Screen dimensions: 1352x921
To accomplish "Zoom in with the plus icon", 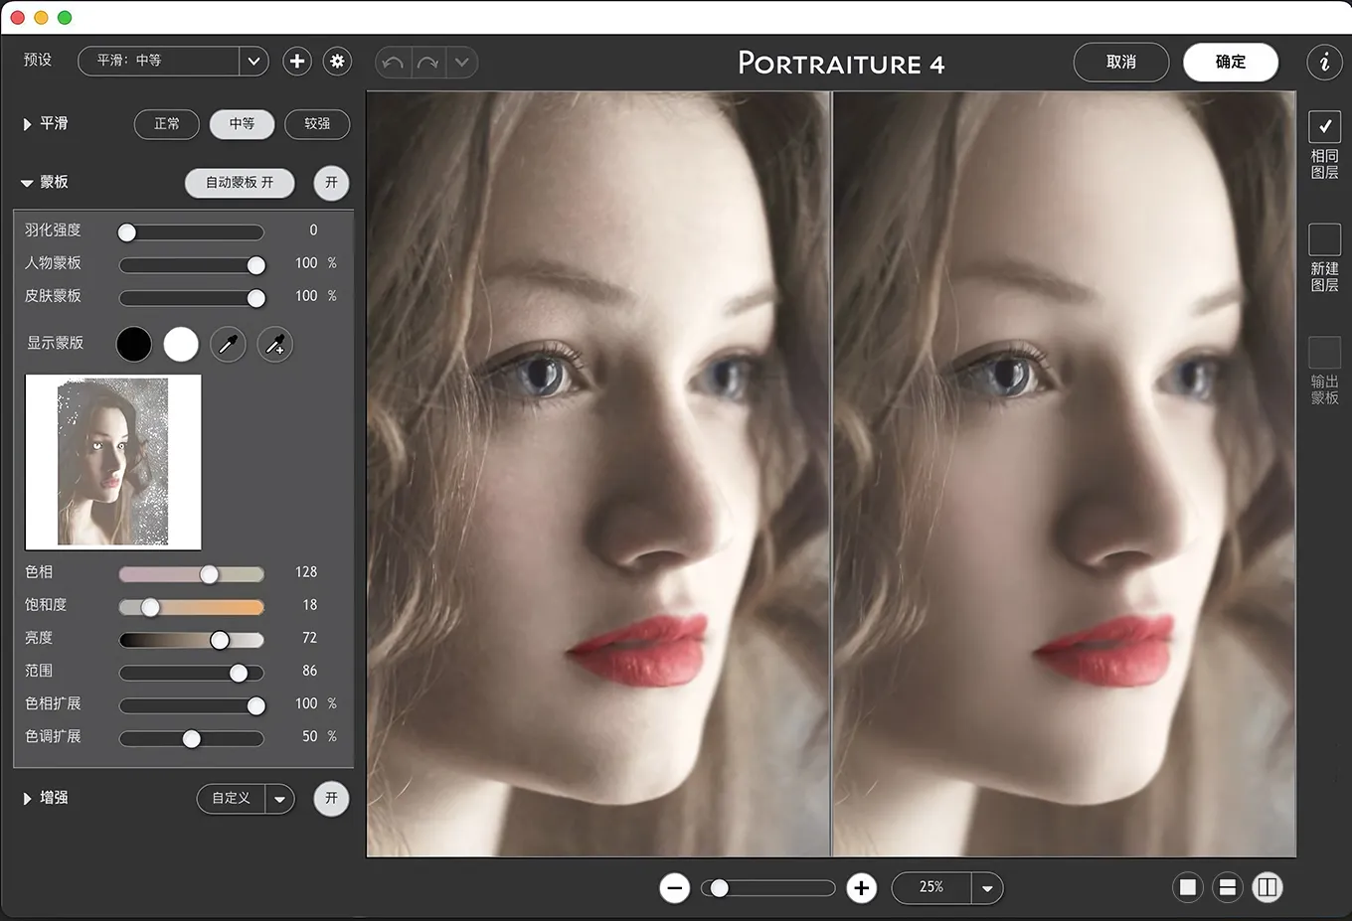I will (x=861, y=888).
